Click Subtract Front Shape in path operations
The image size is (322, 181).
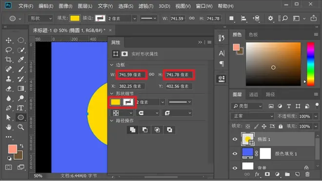(145, 129)
